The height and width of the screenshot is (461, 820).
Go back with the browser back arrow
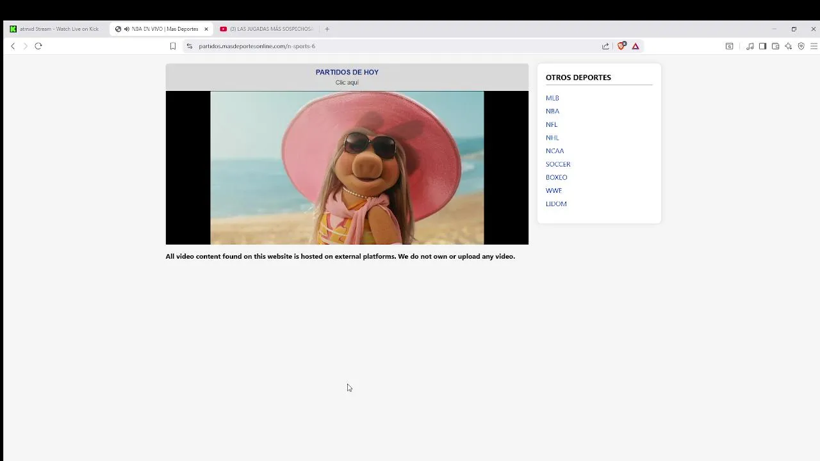pos(13,46)
